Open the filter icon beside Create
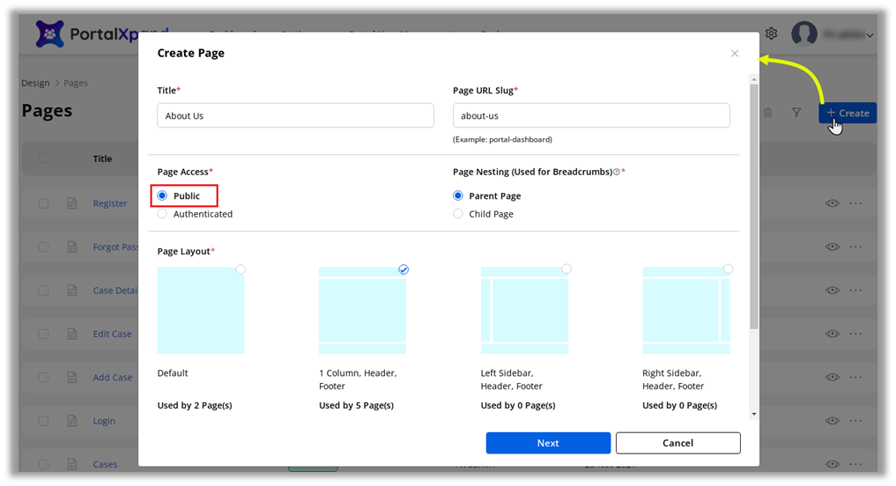896x486 pixels. point(796,113)
